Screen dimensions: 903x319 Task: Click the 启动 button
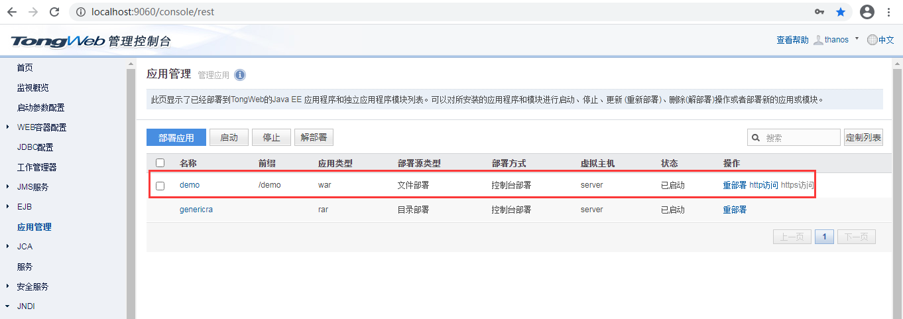(x=229, y=137)
